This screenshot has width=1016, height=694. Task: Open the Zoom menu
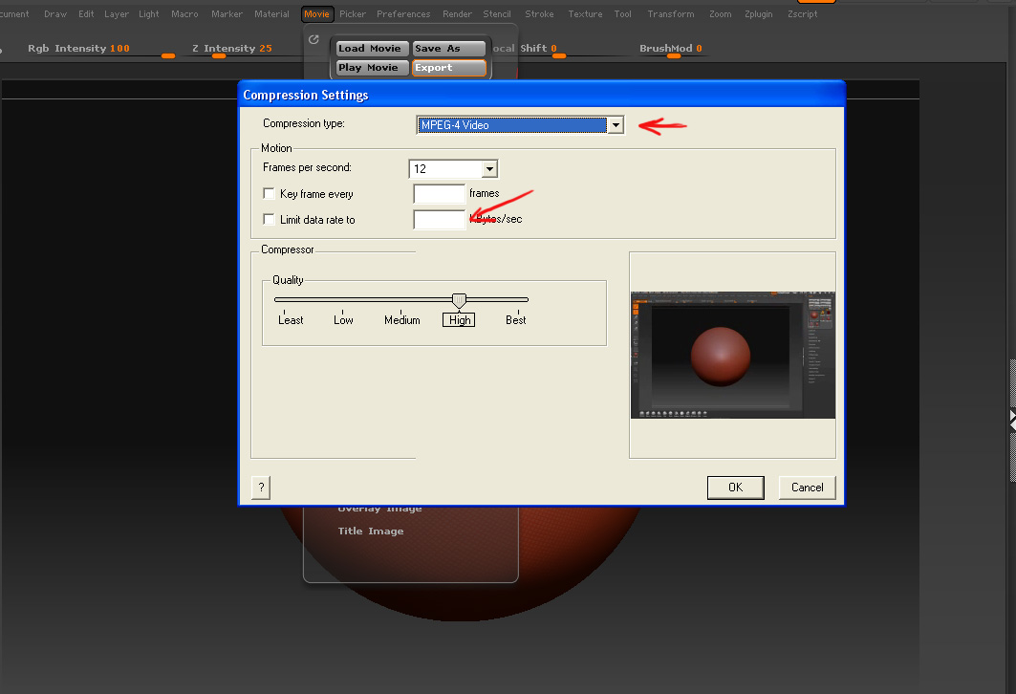(x=720, y=13)
